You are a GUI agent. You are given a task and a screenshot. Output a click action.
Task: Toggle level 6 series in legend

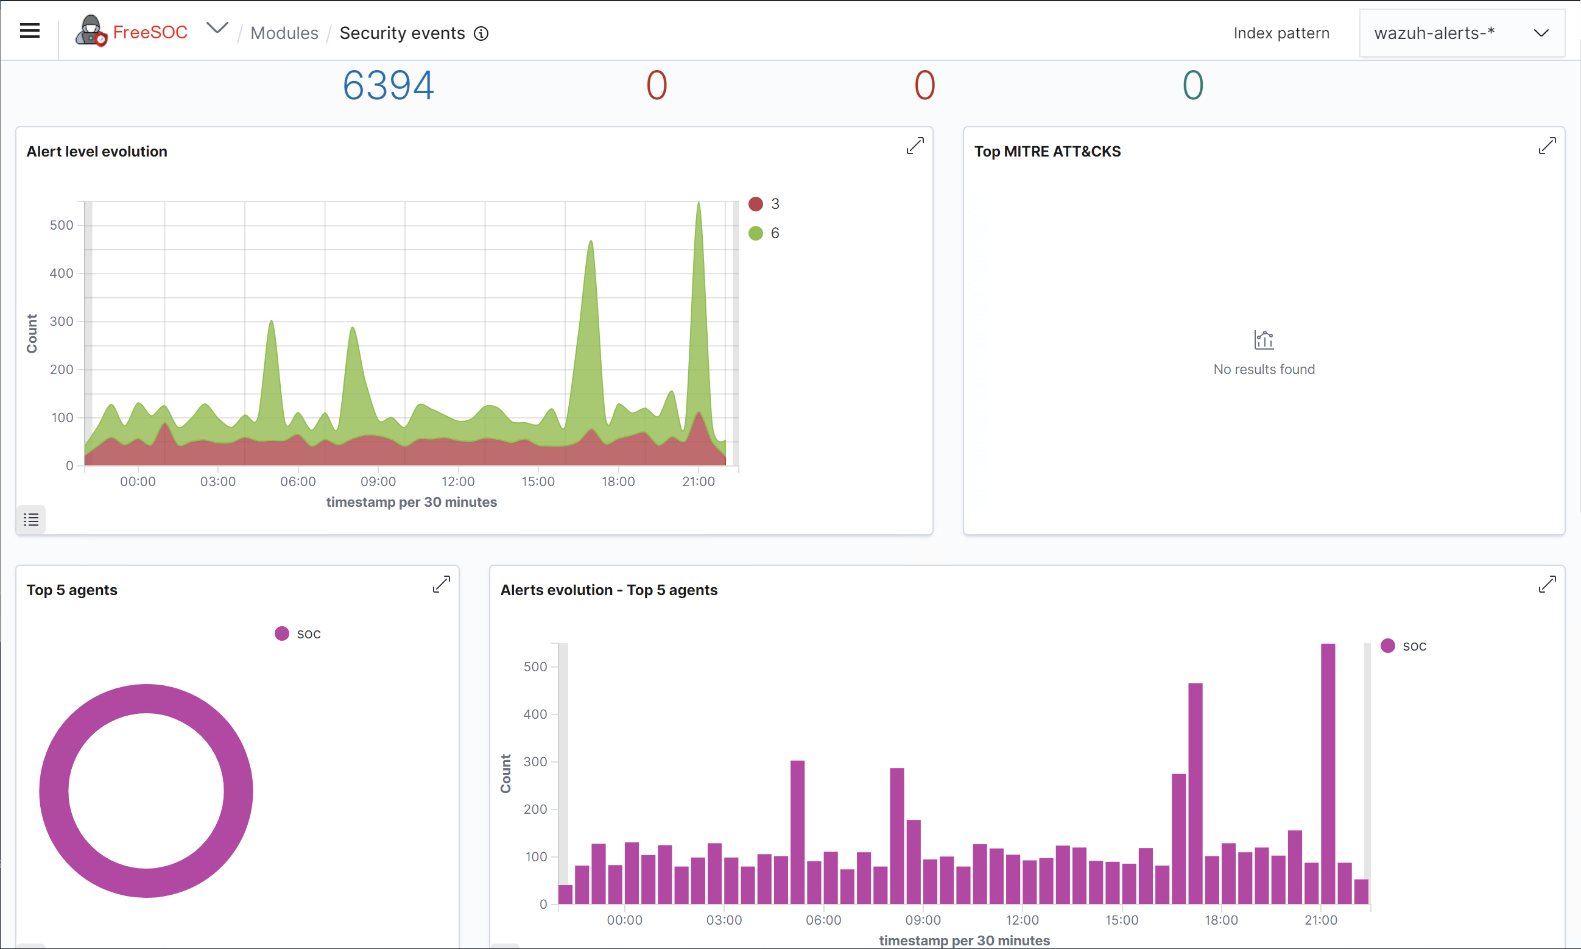(774, 233)
